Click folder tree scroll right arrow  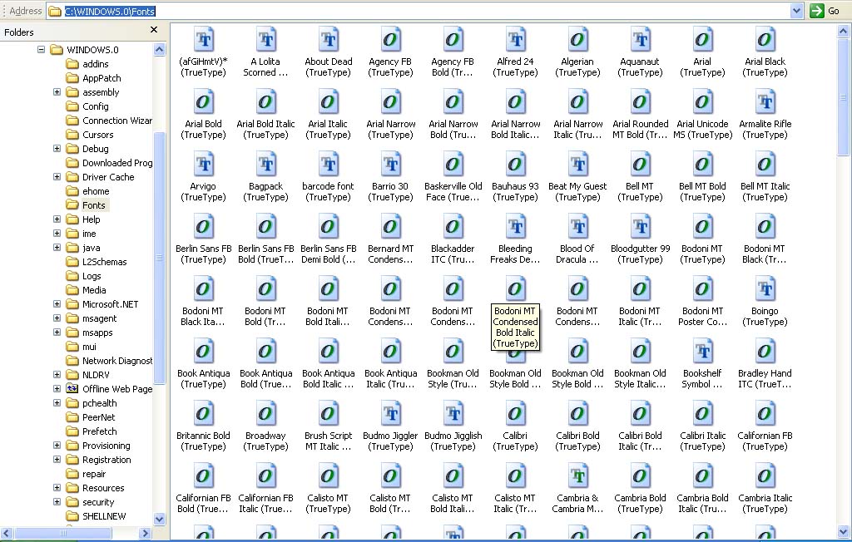click(x=145, y=534)
